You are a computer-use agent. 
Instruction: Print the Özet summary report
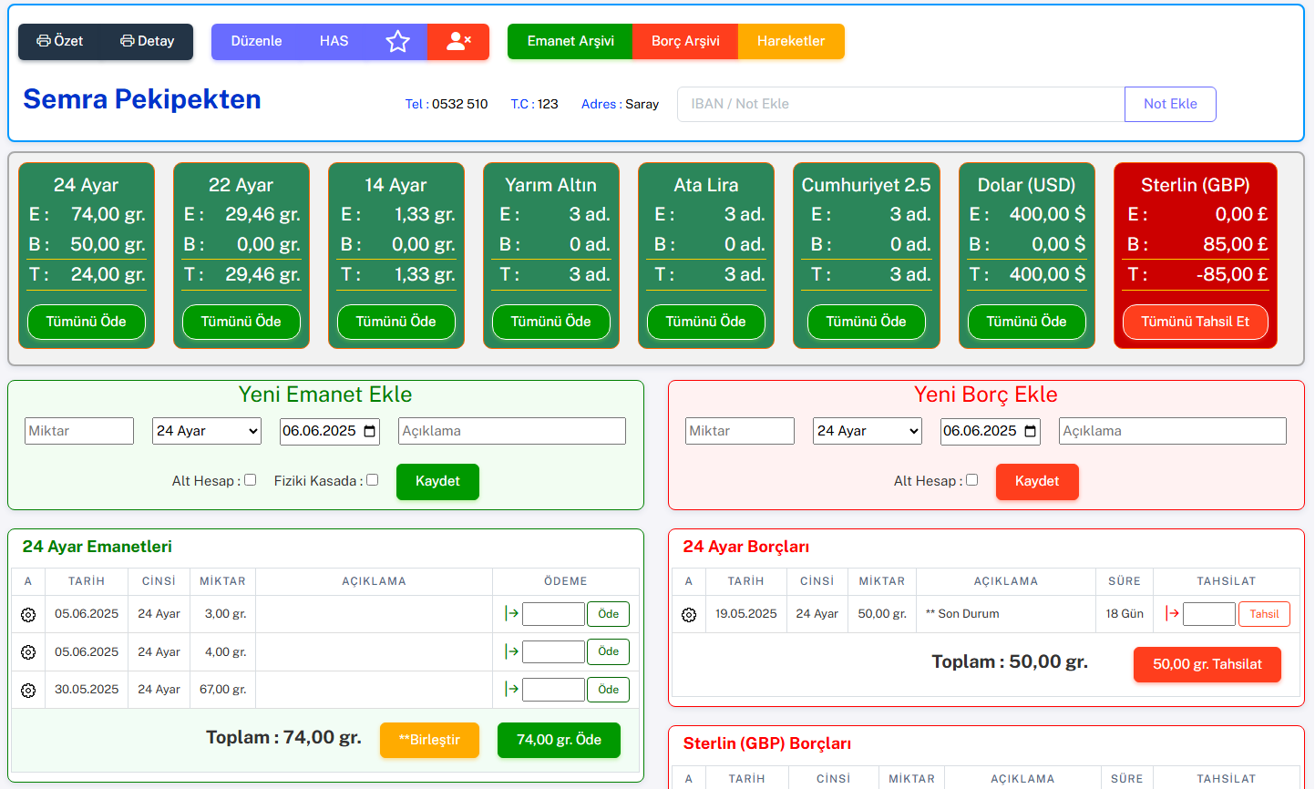click(60, 41)
